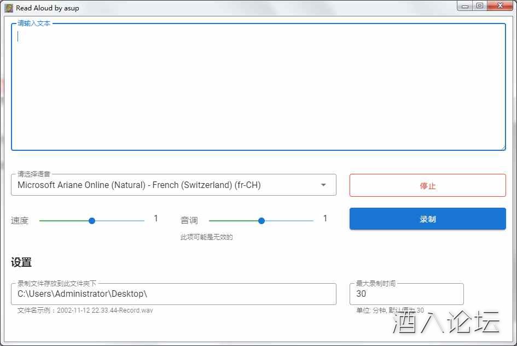Focus the 请输入文本 text area
517x346 pixels.
point(258,86)
